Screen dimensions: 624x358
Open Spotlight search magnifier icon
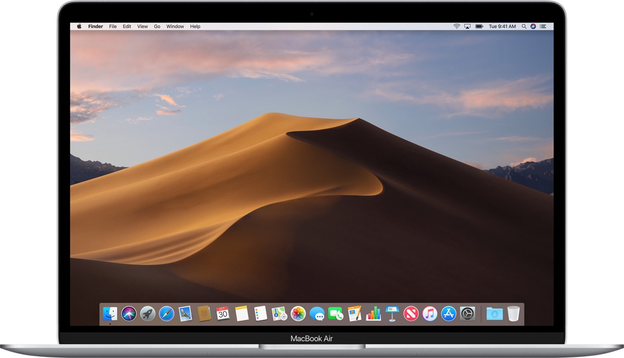point(524,26)
